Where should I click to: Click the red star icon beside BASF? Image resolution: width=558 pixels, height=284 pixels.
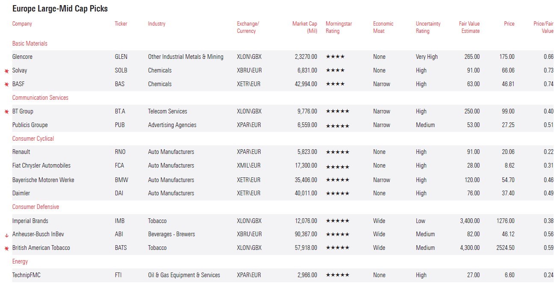pos(6,84)
